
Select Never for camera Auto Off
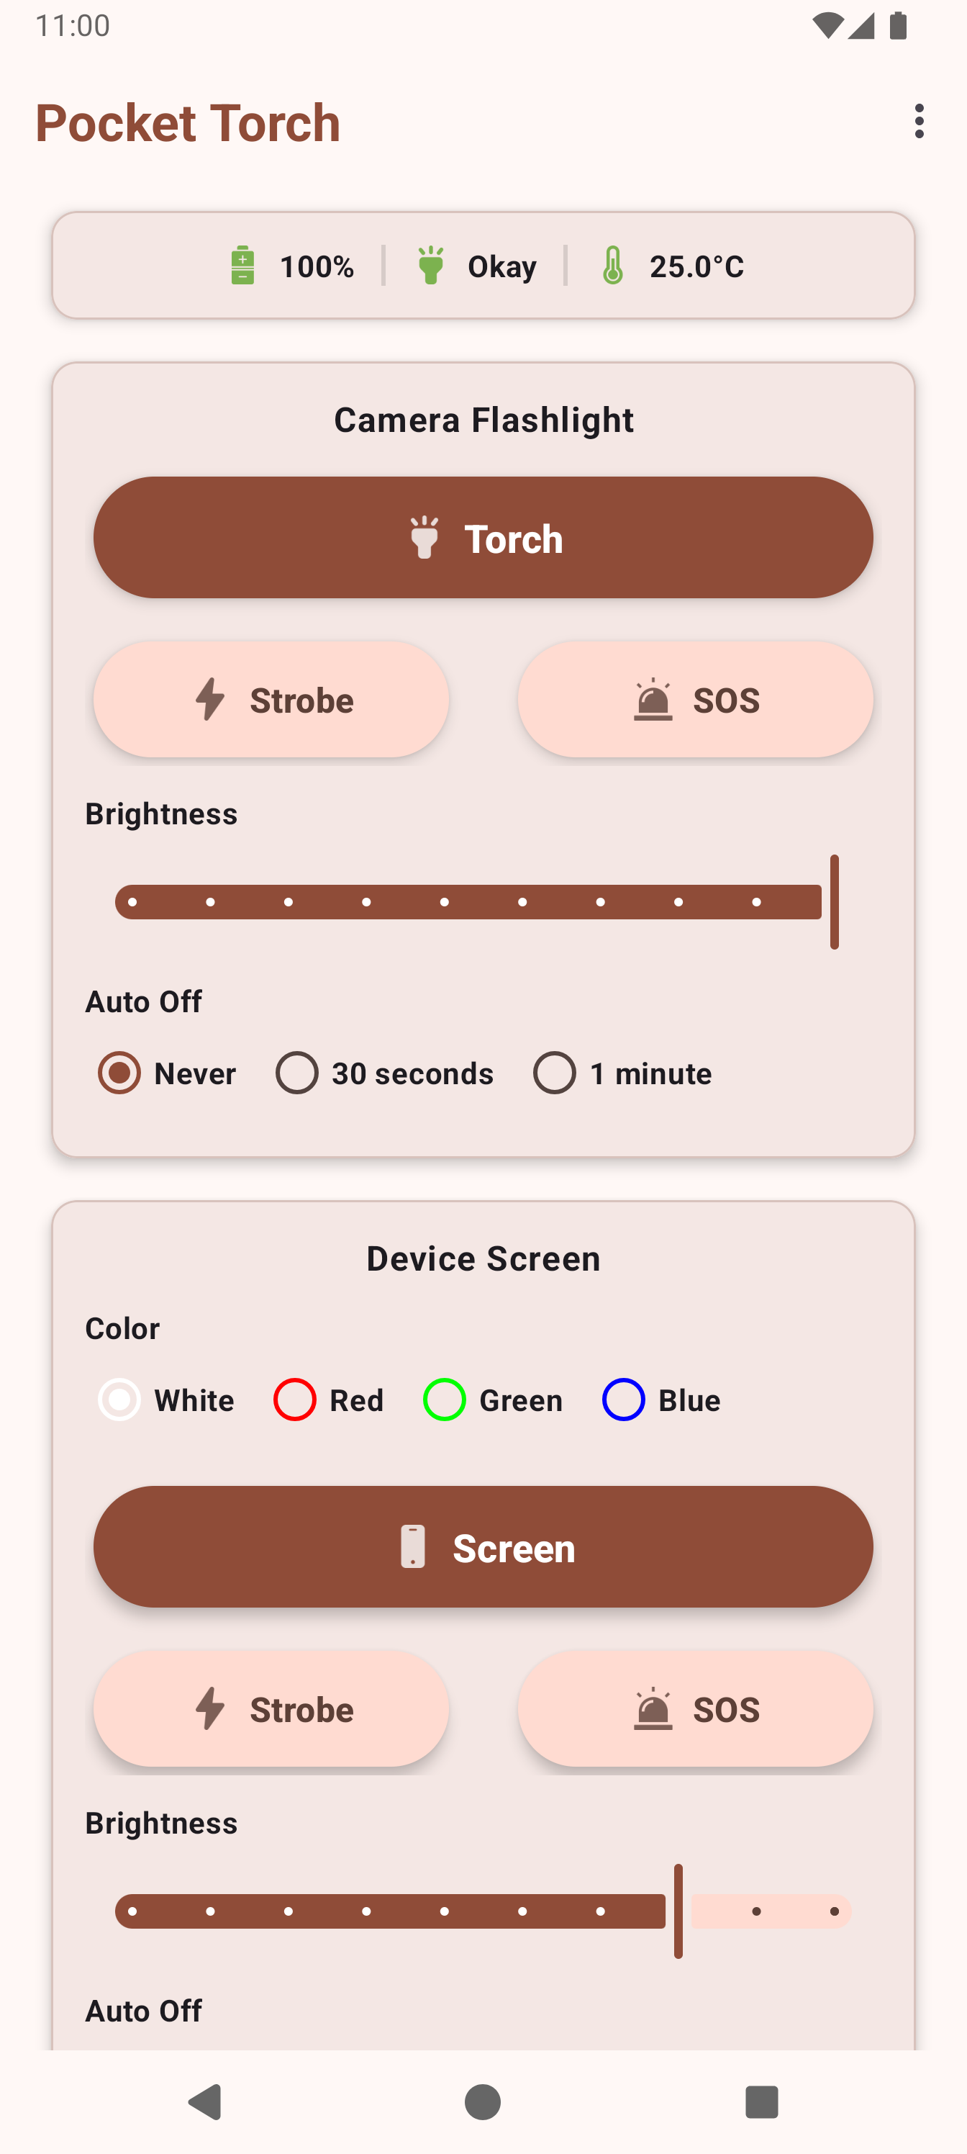pos(119,1073)
